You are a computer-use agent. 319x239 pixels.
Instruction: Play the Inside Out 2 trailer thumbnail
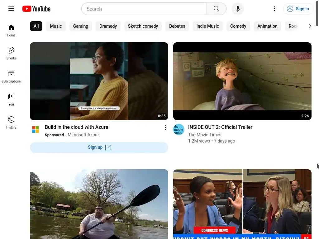coord(242,81)
